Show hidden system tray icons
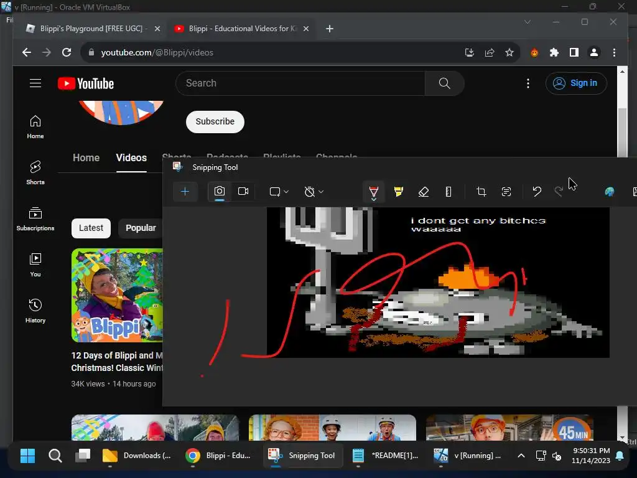The width and height of the screenshot is (637, 478). (x=521, y=456)
